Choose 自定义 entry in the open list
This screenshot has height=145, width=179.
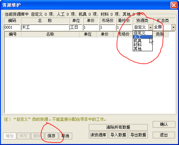tap(143, 33)
